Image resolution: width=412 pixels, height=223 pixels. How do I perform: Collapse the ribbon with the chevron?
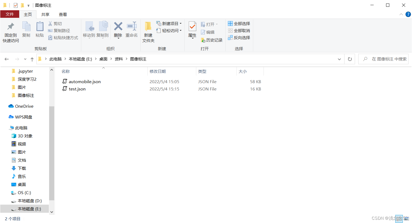pyautogui.click(x=401, y=14)
